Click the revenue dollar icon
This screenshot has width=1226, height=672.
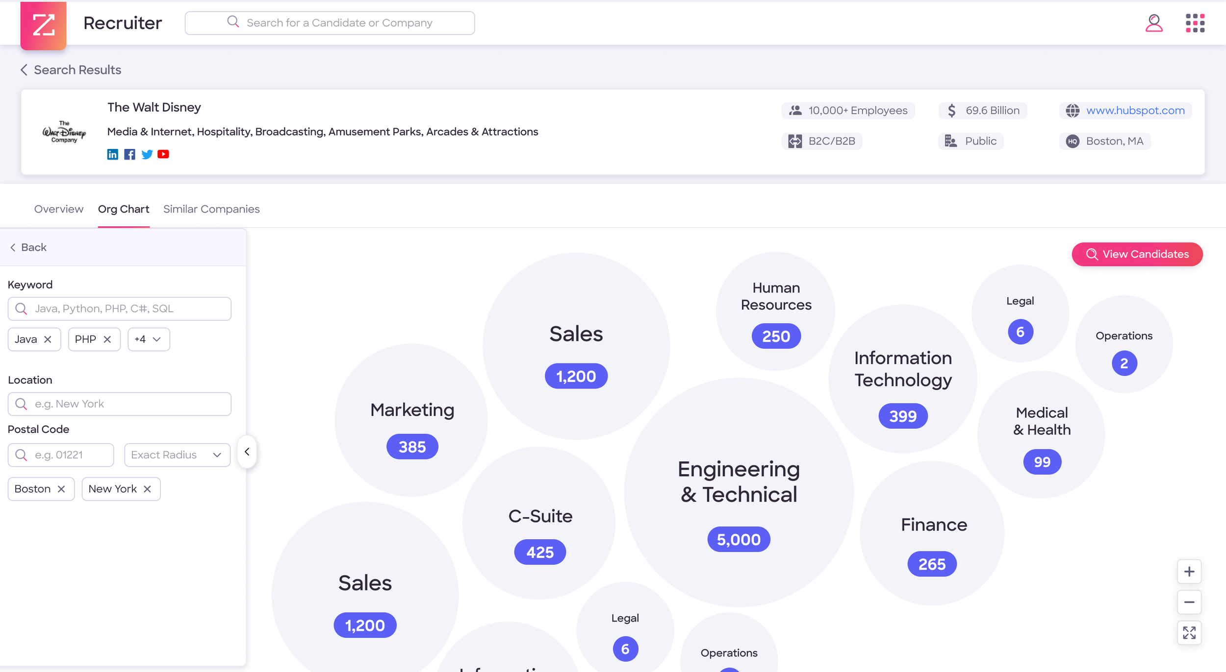951,111
